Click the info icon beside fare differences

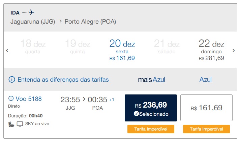click(12, 80)
